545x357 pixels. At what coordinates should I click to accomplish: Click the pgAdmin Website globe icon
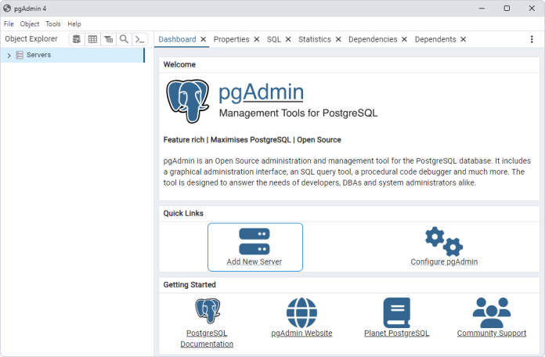(x=301, y=312)
